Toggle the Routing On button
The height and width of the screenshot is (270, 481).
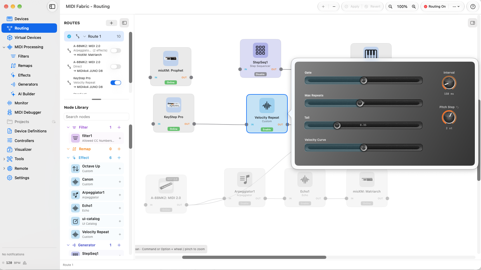click(x=435, y=6)
